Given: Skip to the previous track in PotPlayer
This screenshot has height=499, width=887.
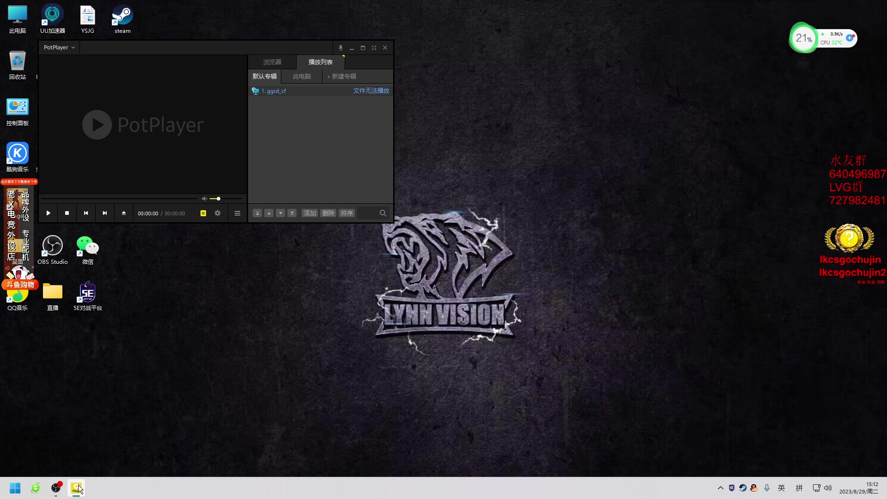Looking at the screenshot, I should (x=86, y=213).
